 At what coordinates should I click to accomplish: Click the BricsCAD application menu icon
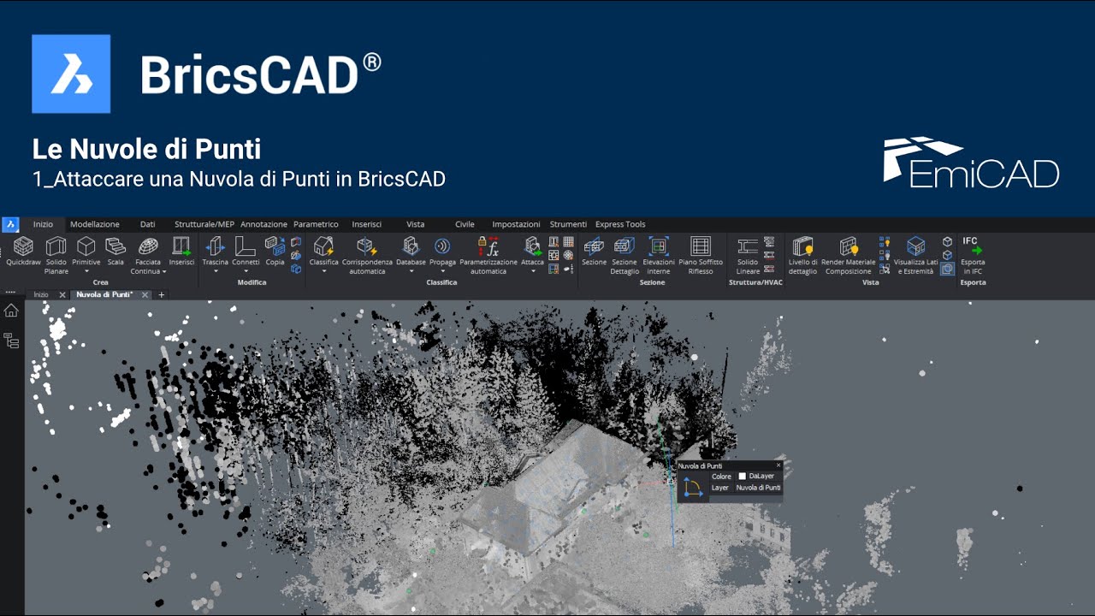tap(10, 224)
